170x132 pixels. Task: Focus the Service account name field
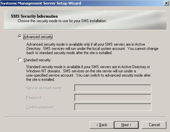pyautogui.click(x=113, y=88)
